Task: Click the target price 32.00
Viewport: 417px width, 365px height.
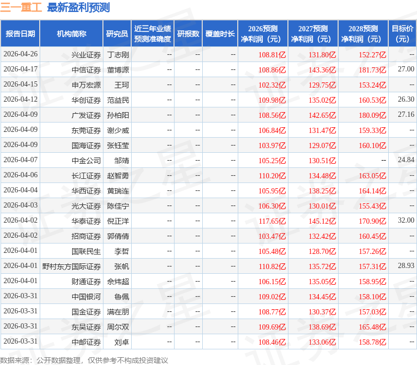Action: pos(406,221)
